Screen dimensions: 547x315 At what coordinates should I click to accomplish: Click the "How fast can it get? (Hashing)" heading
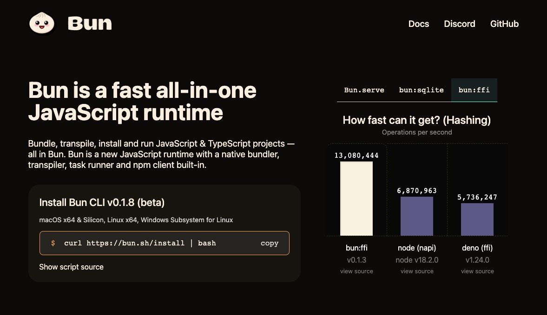pos(417,120)
